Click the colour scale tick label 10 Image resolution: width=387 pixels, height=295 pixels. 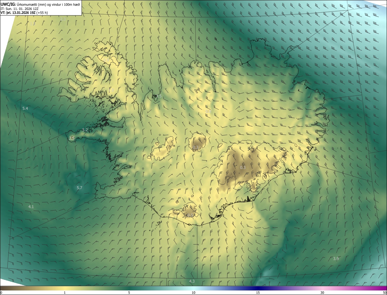(193, 293)
